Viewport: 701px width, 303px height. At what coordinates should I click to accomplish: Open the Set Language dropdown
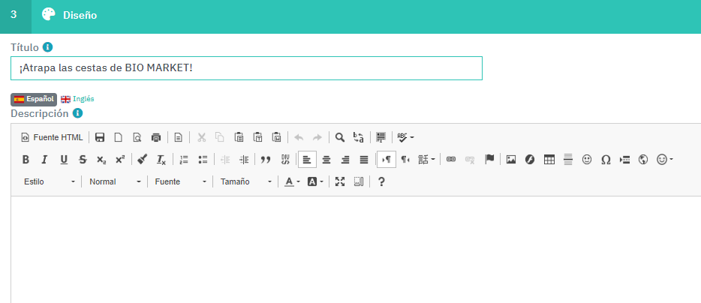(426, 160)
